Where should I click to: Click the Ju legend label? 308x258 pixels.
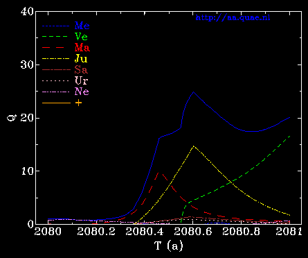coord(81,59)
